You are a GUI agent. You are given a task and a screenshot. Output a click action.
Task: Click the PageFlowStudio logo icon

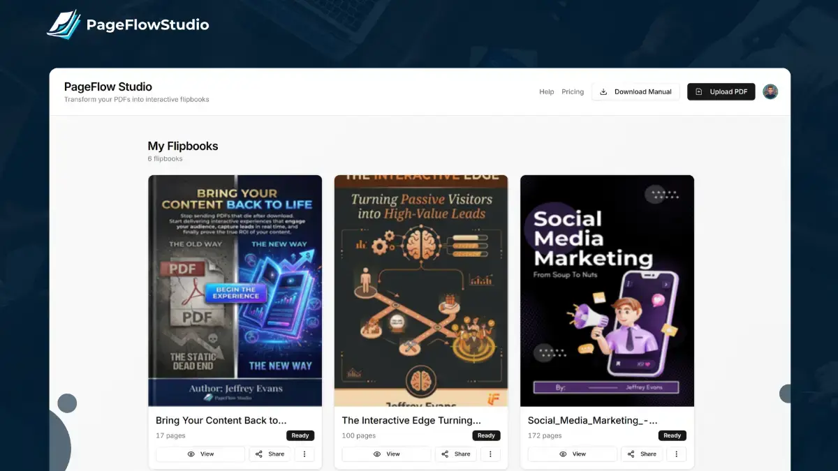(64, 24)
